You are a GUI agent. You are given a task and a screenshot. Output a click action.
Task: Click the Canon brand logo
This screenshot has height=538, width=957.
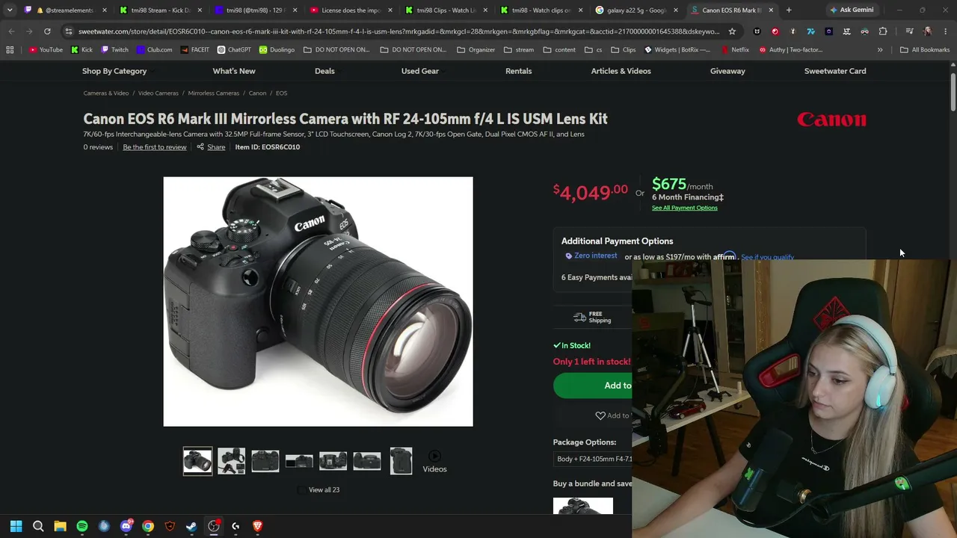[x=831, y=120]
